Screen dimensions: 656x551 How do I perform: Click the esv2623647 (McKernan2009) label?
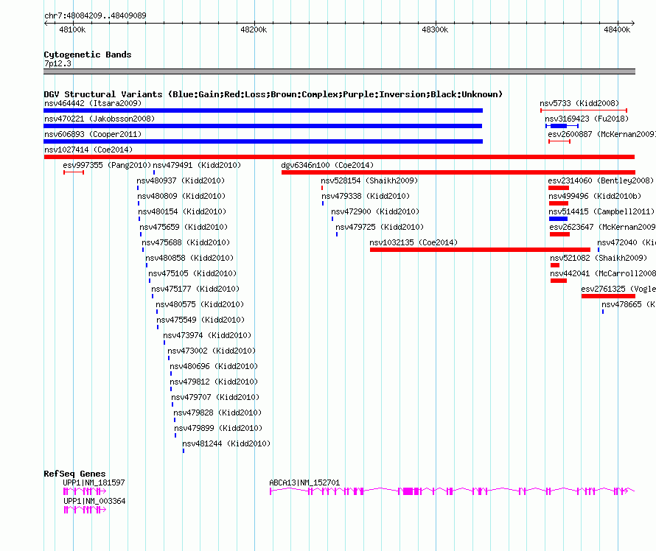pyautogui.click(x=602, y=227)
